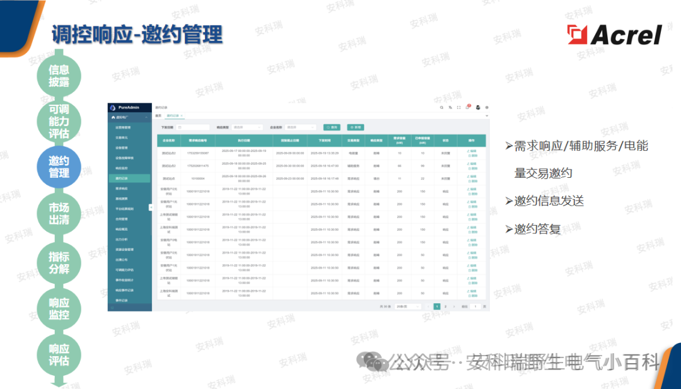681x389 pixels.
Task: Open the language translation icon
Action: (450, 108)
